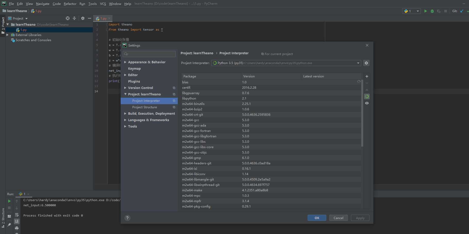The image size is (469, 234).
Task: Expand the Editor settings section
Action: [x=125, y=75]
